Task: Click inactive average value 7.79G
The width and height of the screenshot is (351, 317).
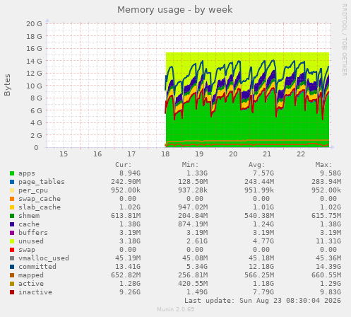Action: point(263,292)
